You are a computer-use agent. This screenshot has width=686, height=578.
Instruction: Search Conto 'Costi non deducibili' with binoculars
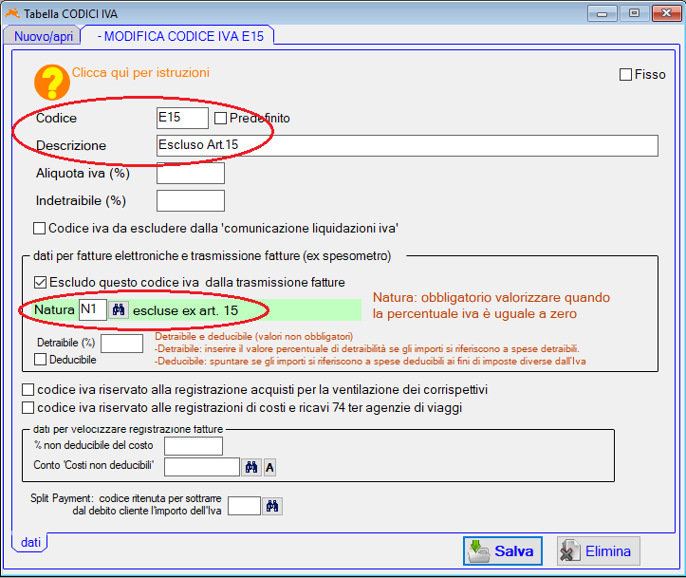point(252,466)
